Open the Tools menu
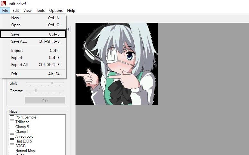 pos(40,11)
